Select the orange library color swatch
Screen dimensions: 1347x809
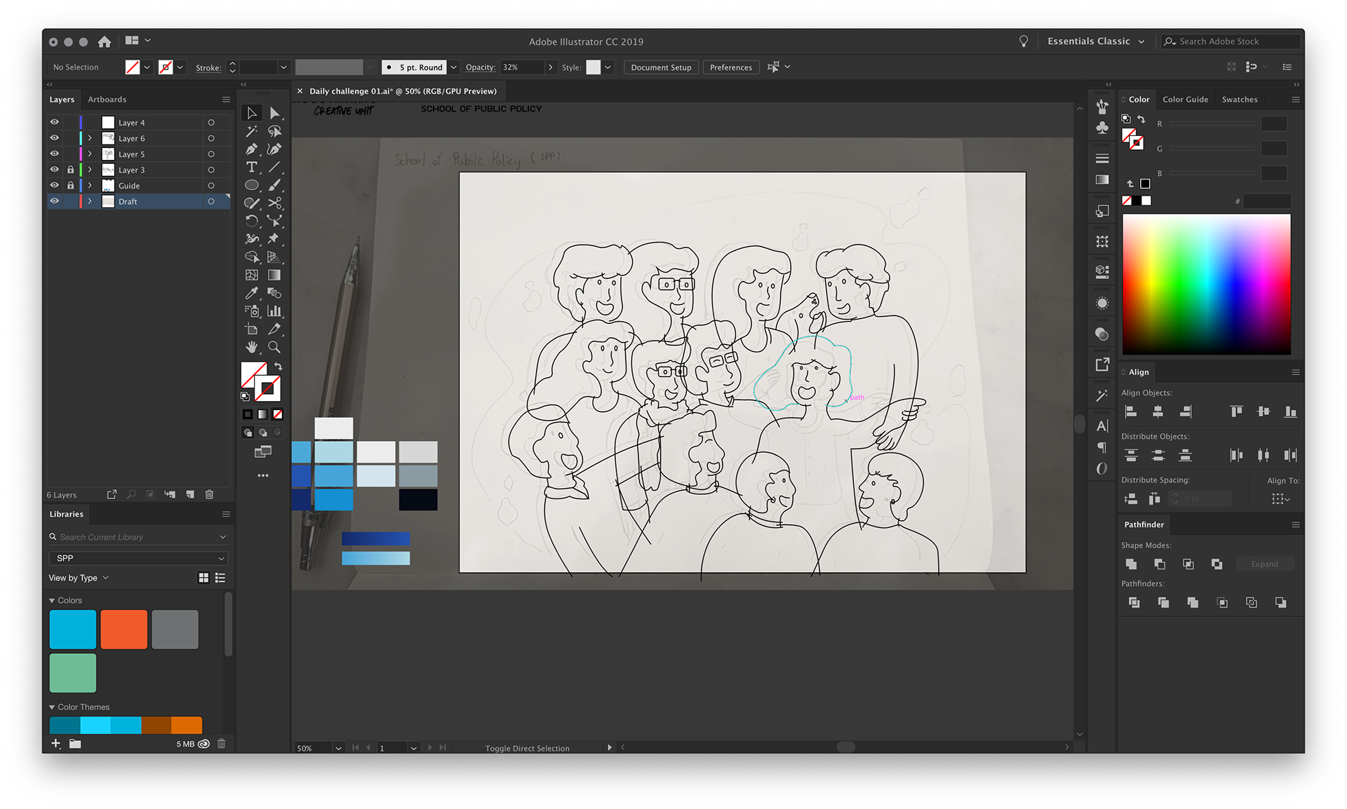click(123, 629)
